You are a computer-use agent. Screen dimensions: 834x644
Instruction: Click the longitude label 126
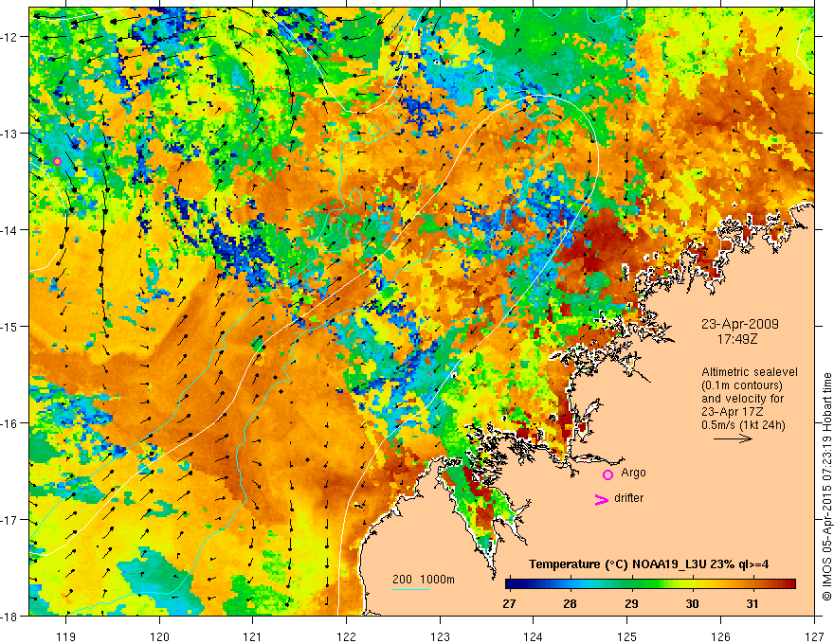720,636
